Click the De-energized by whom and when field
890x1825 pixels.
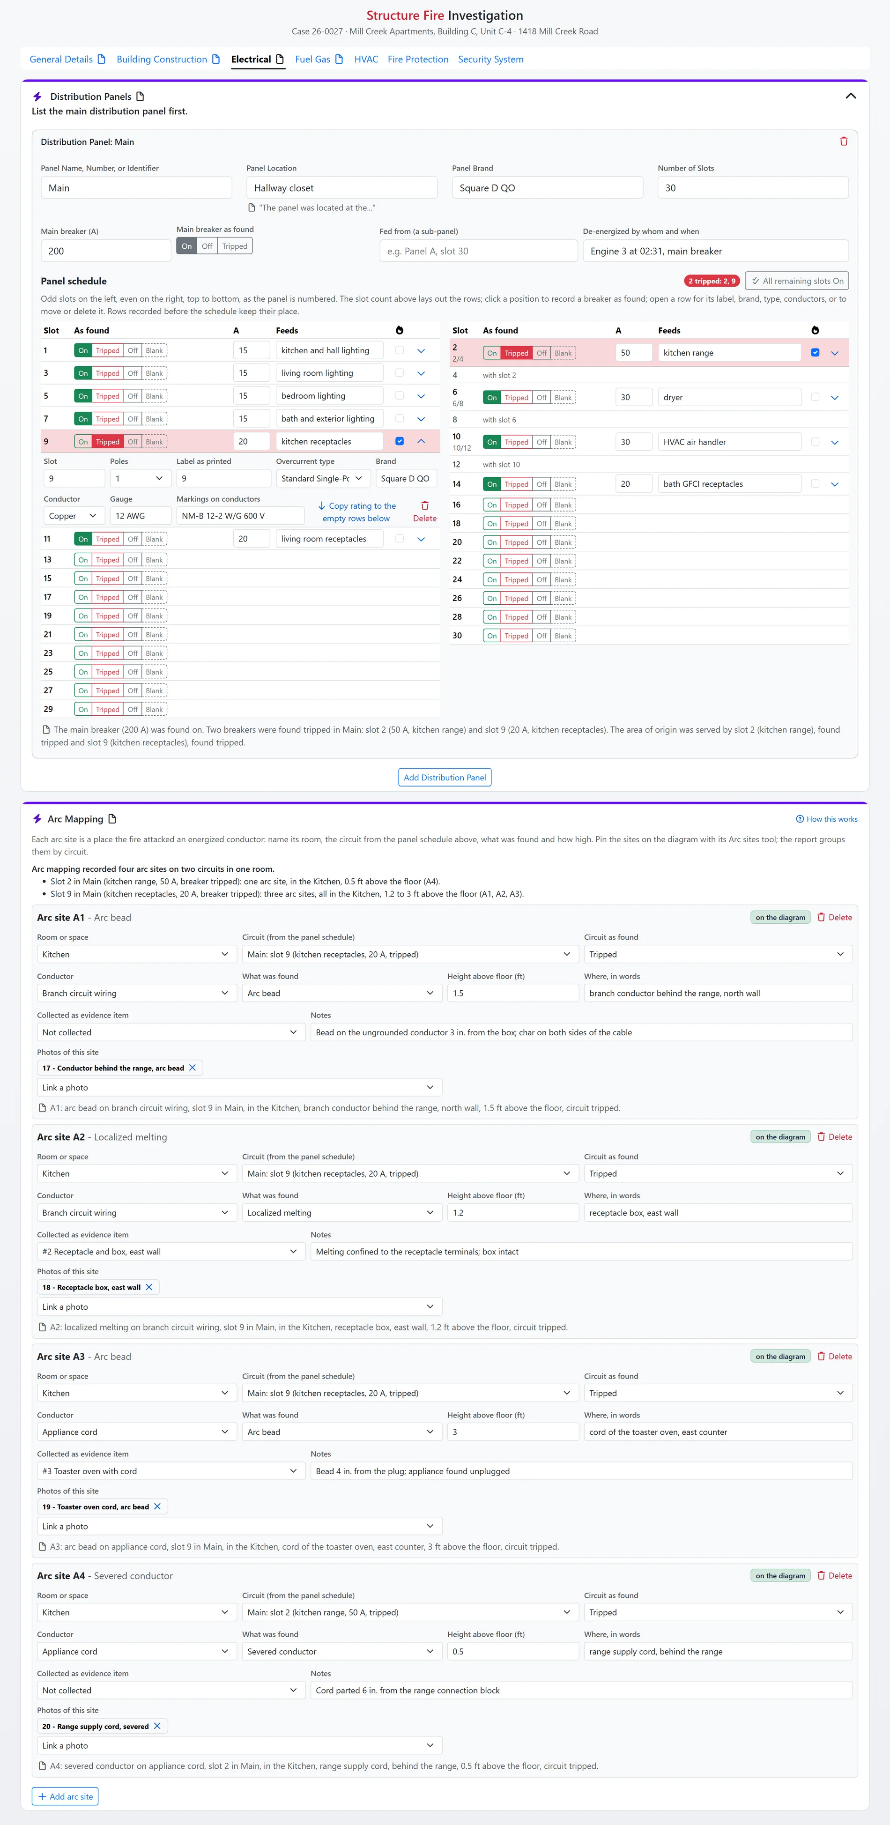(716, 251)
